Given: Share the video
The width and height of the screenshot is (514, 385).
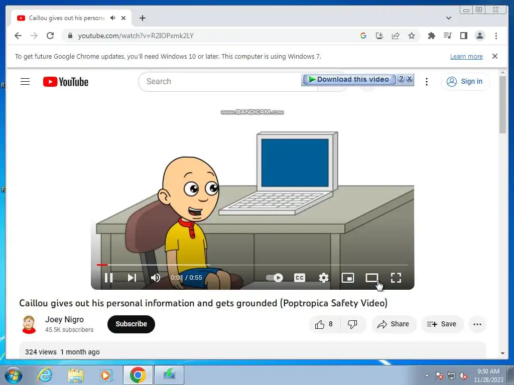Looking at the screenshot, I should tap(394, 324).
